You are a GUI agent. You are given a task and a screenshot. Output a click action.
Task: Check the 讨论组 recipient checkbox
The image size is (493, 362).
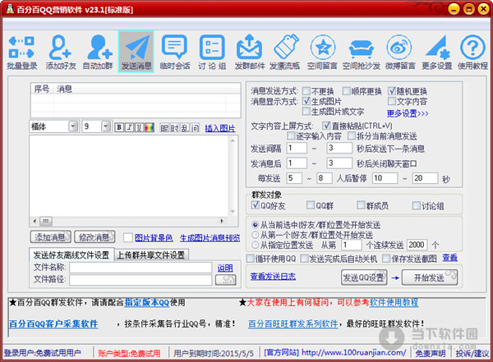(417, 205)
